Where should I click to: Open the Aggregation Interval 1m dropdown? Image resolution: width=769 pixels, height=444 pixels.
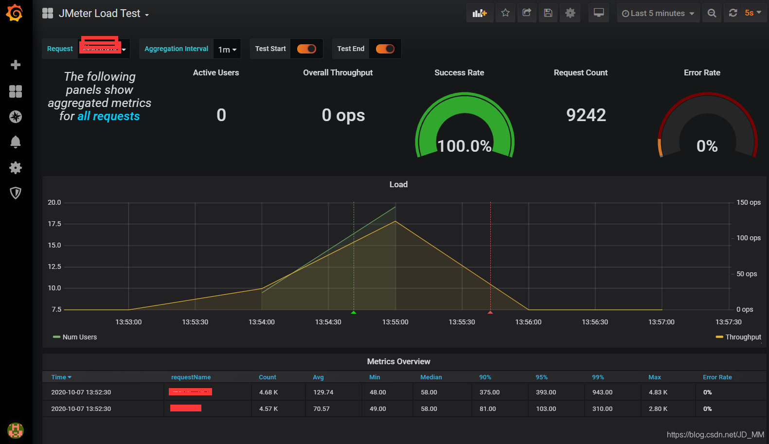pos(227,49)
